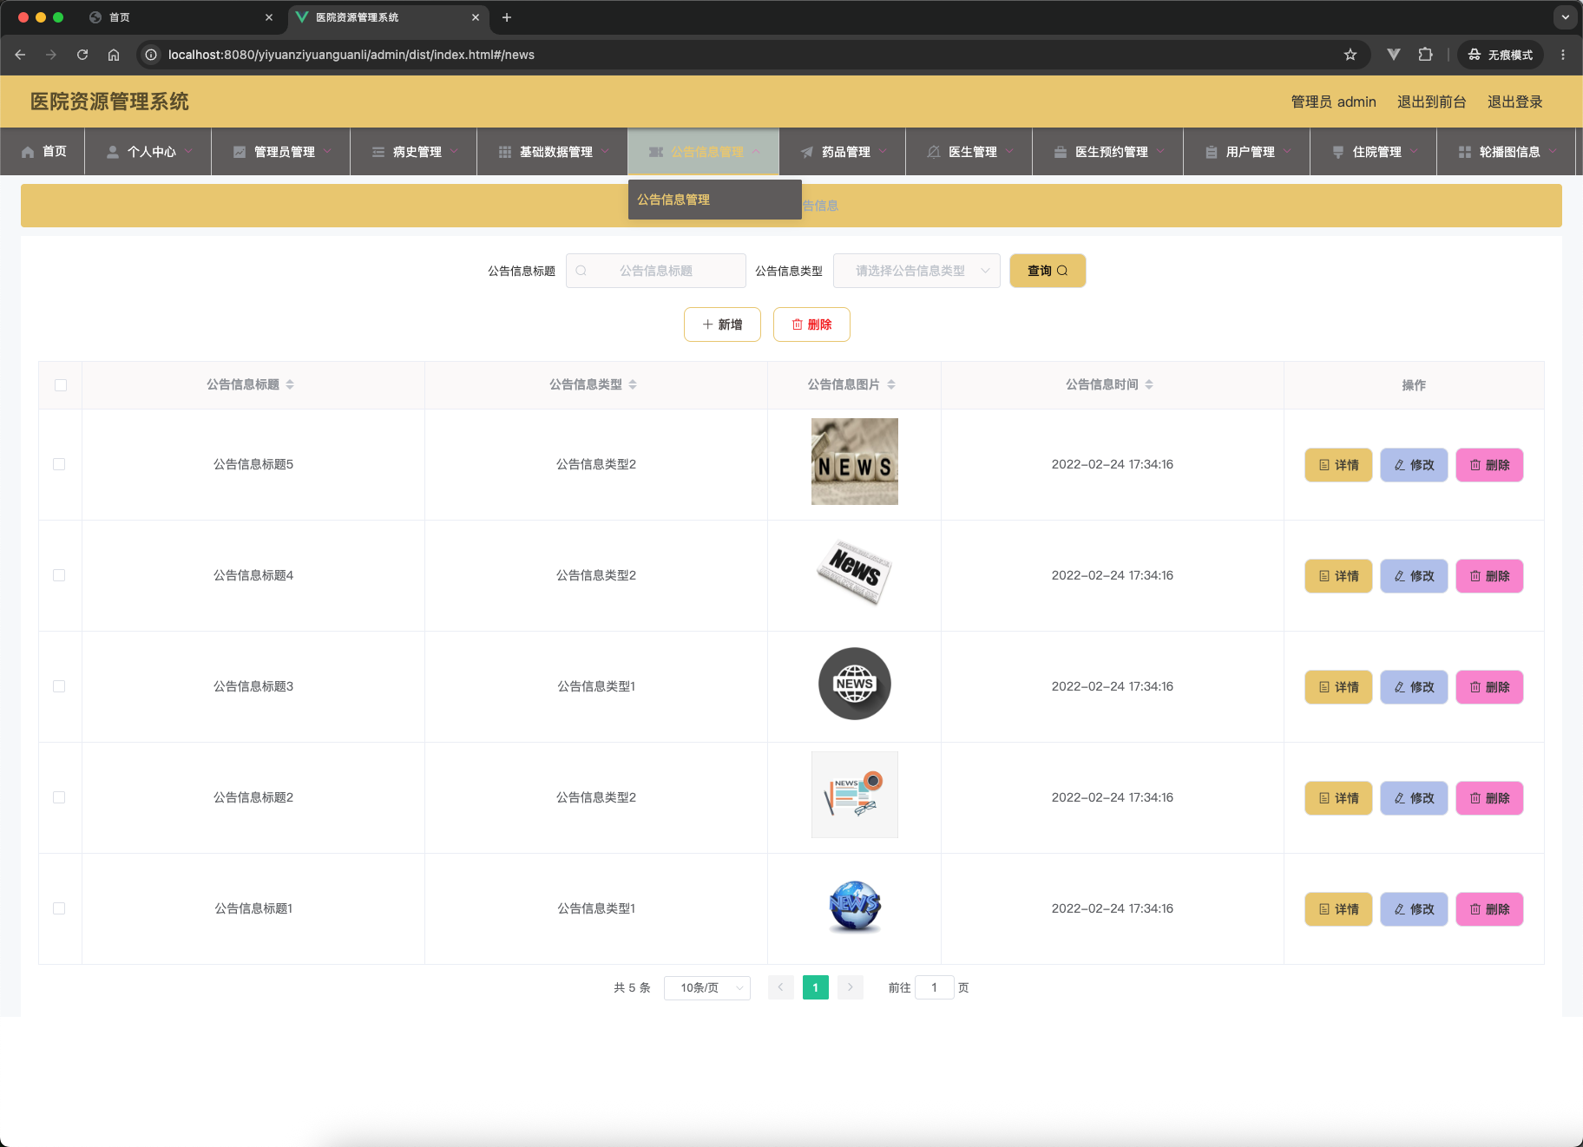Image resolution: width=1583 pixels, height=1147 pixels.
Task: Click 退出登录 link
Action: click(x=1514, y=102)
